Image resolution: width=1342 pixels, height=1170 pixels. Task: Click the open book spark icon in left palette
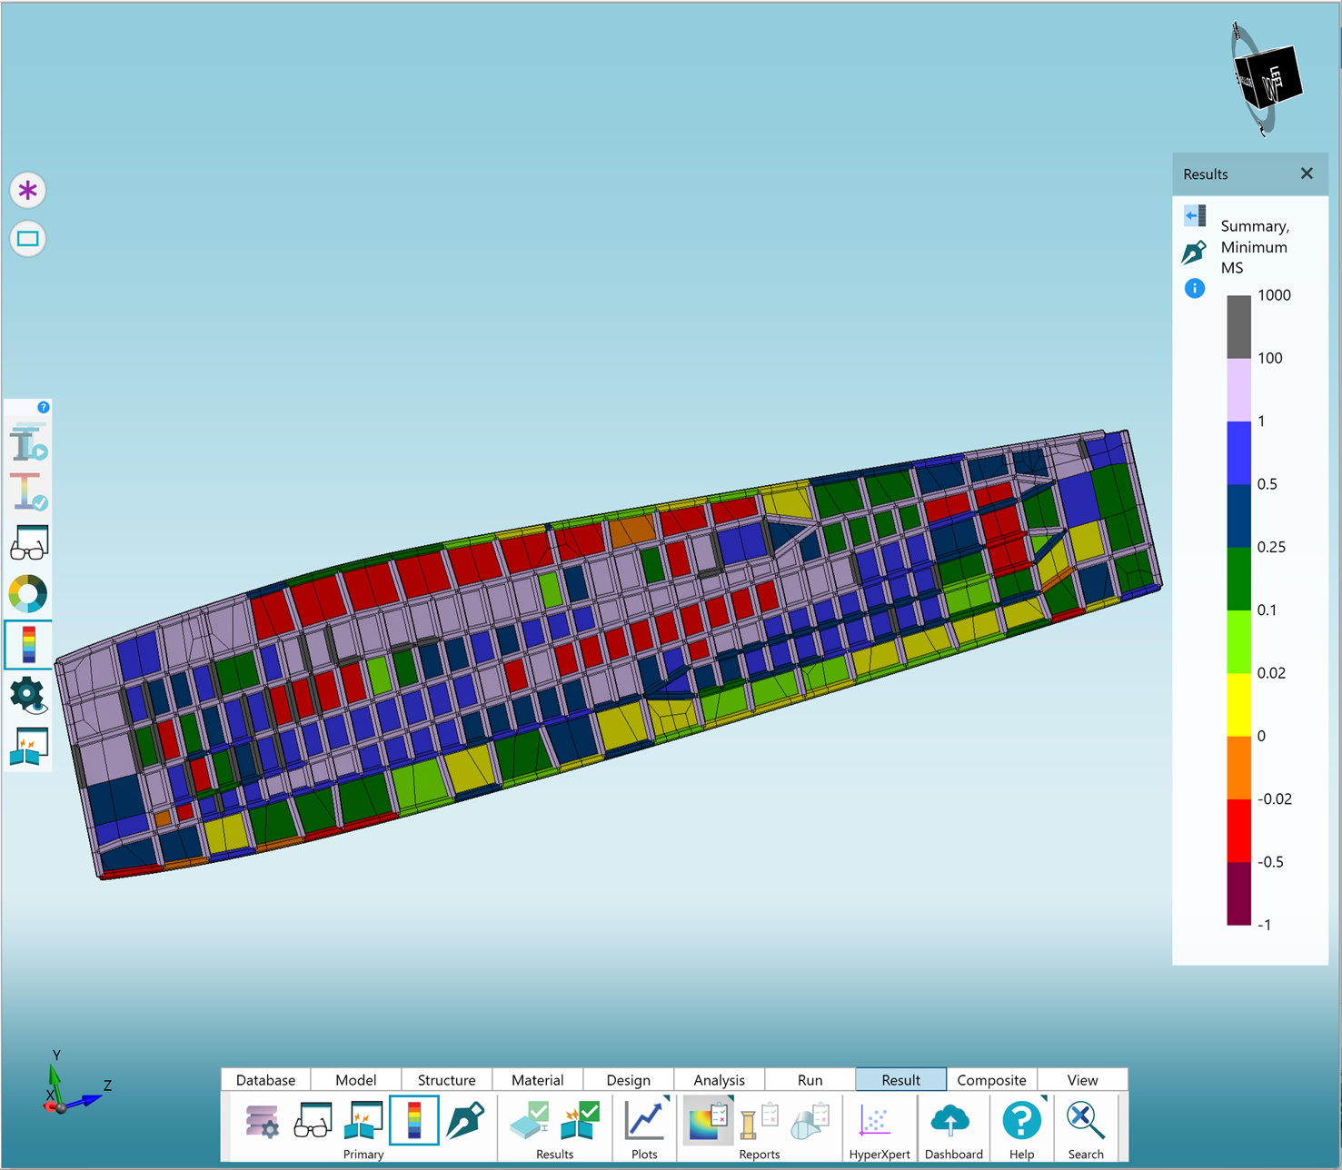[28, 746]
